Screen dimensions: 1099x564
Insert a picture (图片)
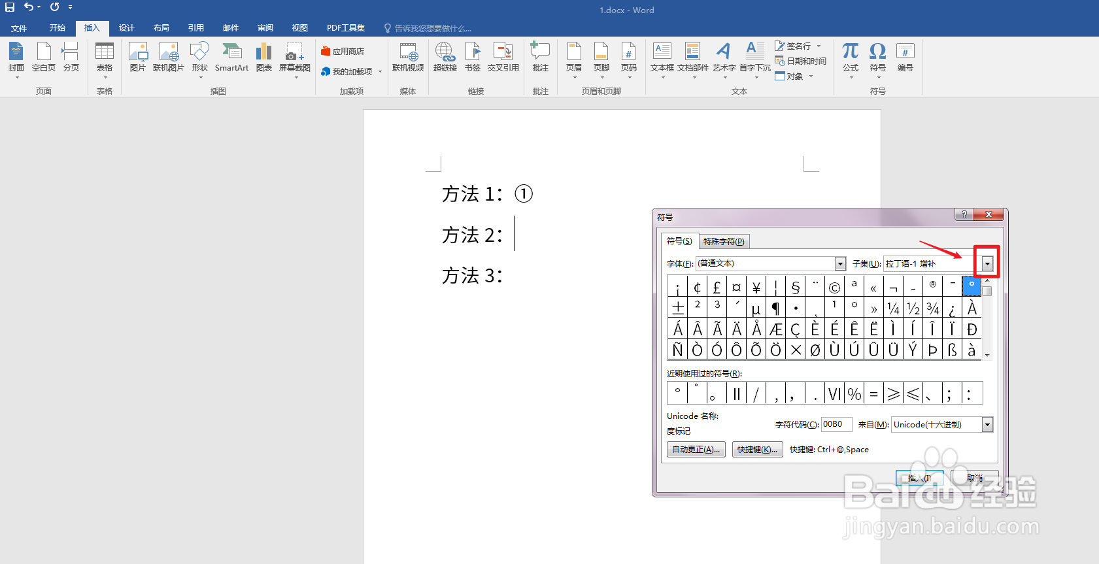138,58
